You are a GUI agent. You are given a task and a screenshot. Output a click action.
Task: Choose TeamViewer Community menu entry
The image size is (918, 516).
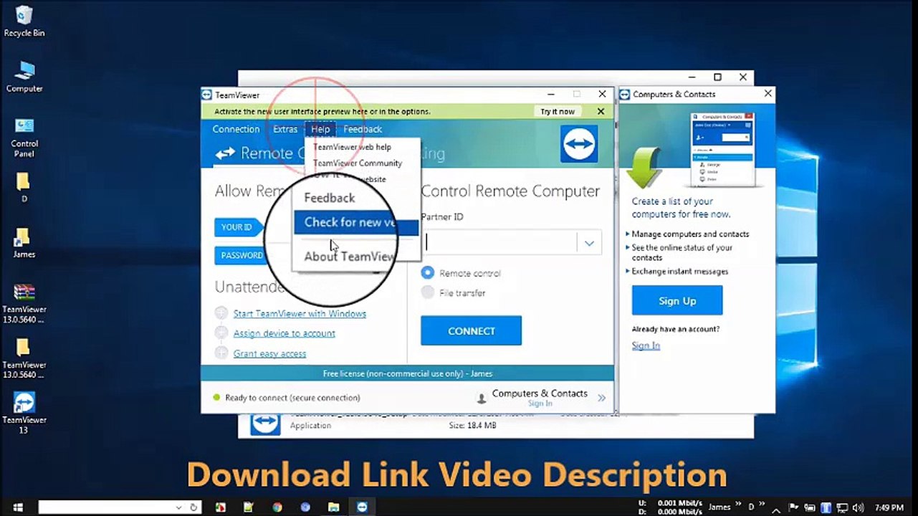click(x=357, y=163)
